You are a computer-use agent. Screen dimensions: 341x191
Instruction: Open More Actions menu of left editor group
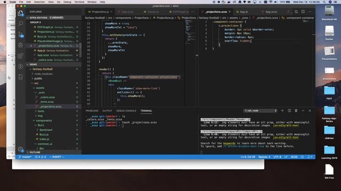point(193,12)
